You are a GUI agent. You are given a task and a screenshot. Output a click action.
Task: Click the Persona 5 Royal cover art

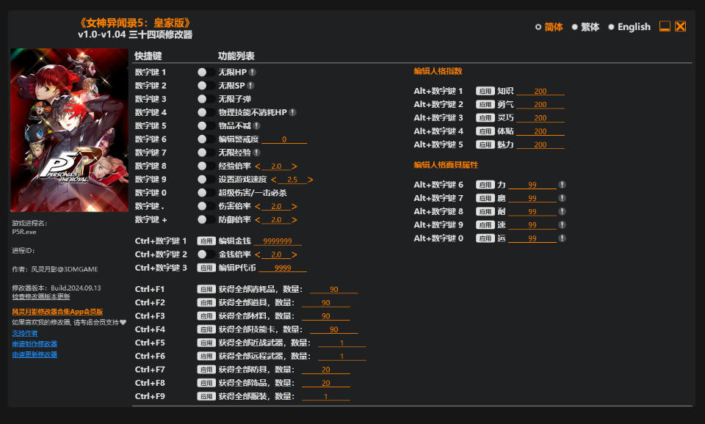69,130
